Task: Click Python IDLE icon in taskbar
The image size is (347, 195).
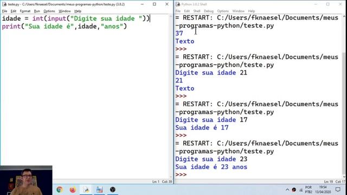Action: (x=86, y=190)
